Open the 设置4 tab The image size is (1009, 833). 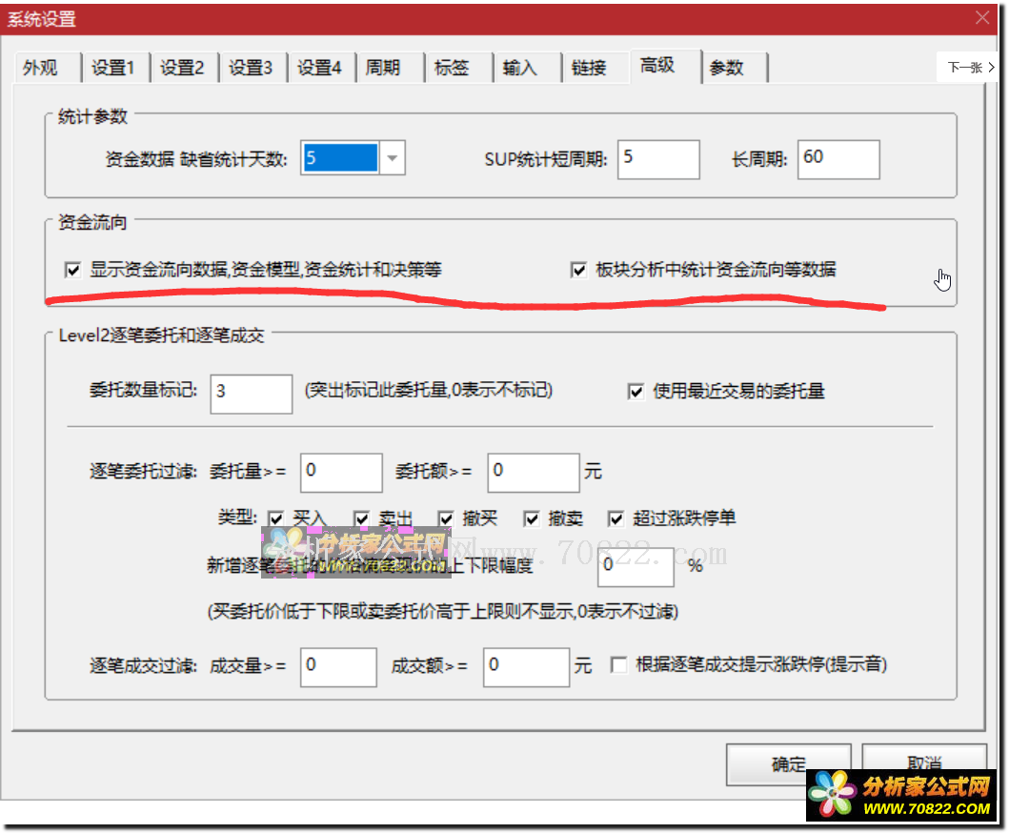[x=322, y=68]
